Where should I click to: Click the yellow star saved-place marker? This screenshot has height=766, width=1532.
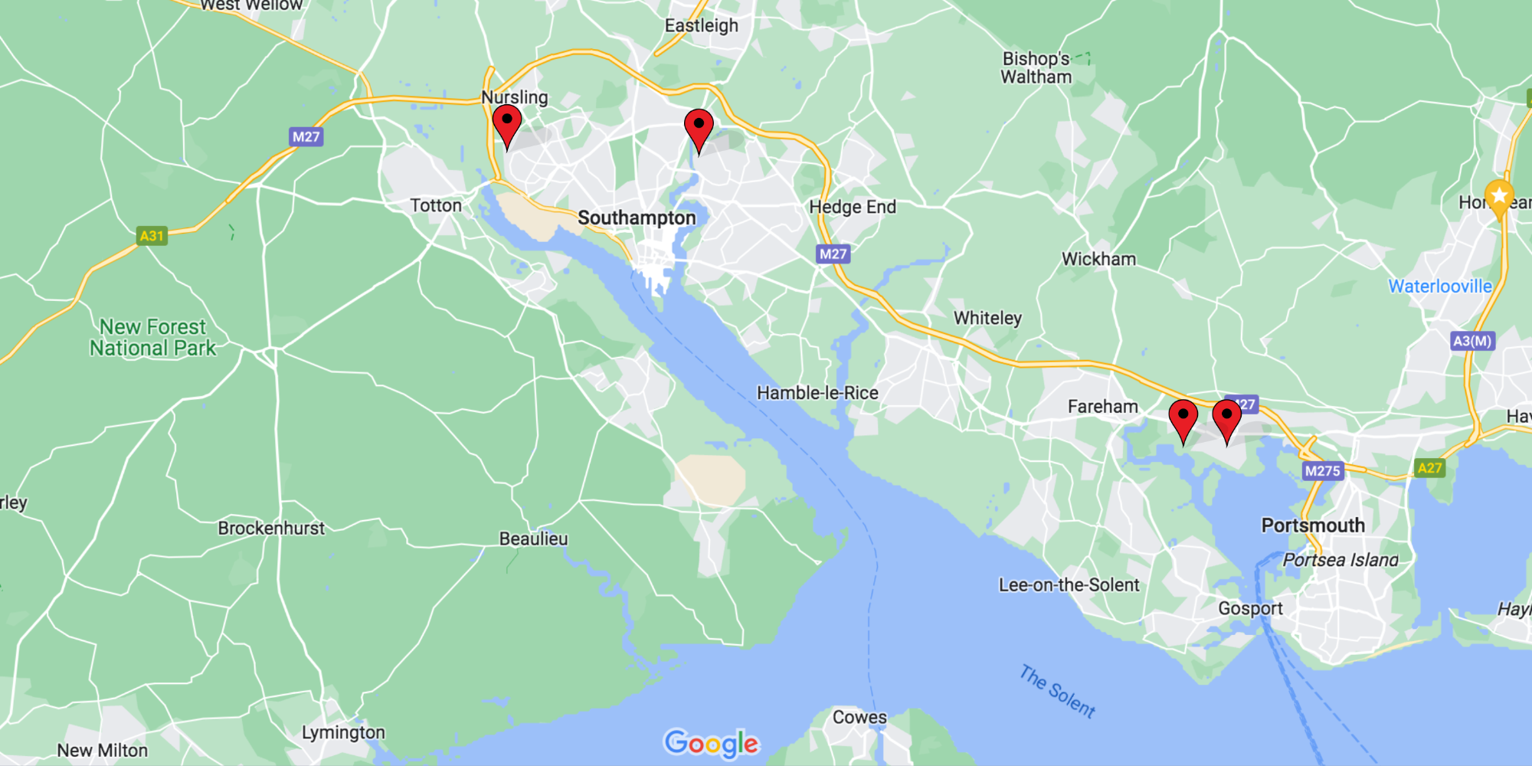[1499, 199]
